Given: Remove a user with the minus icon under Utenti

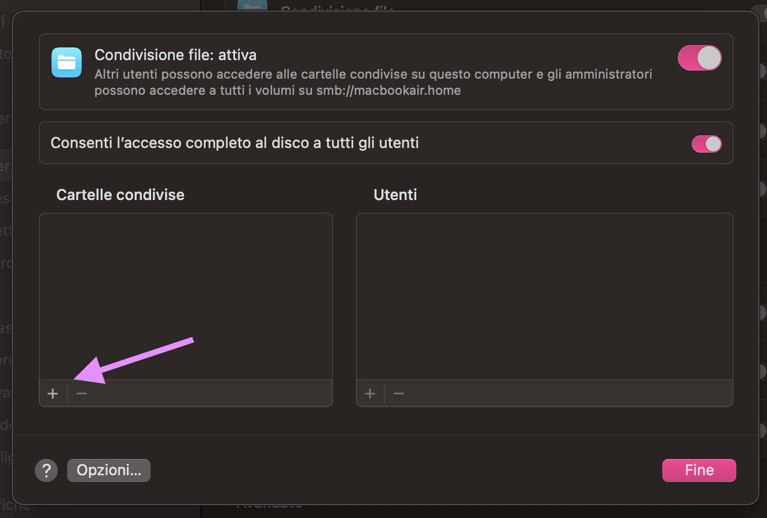Looking at the screenshot, I should click(398, 393).
